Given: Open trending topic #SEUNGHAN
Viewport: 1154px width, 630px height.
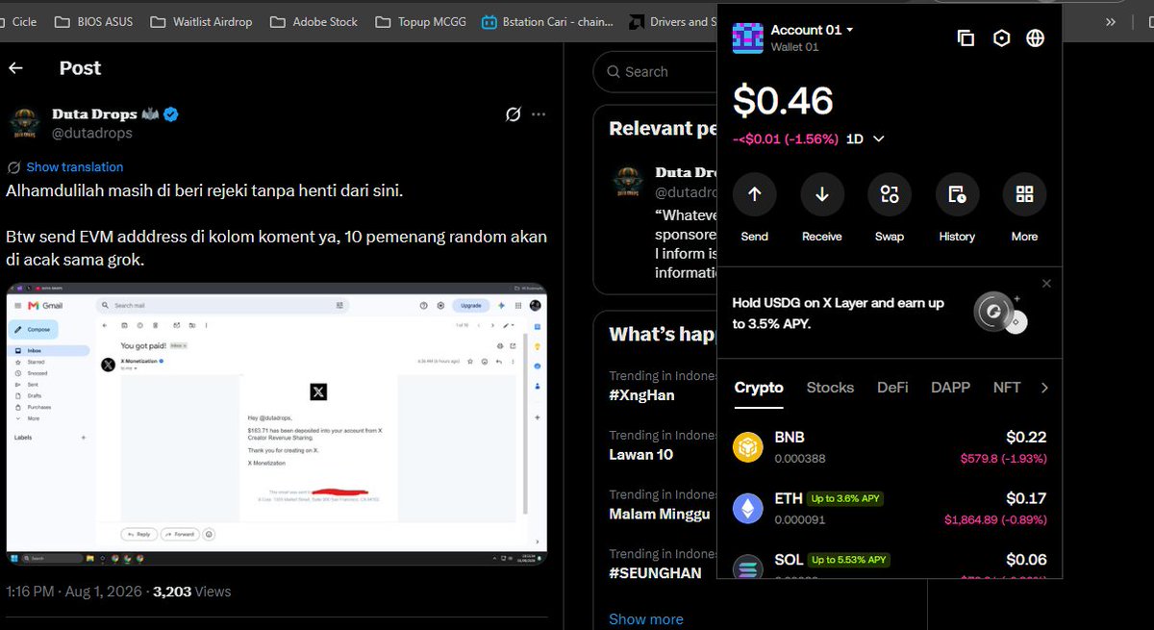Looking at the screenshot, I should click(655, 572).
